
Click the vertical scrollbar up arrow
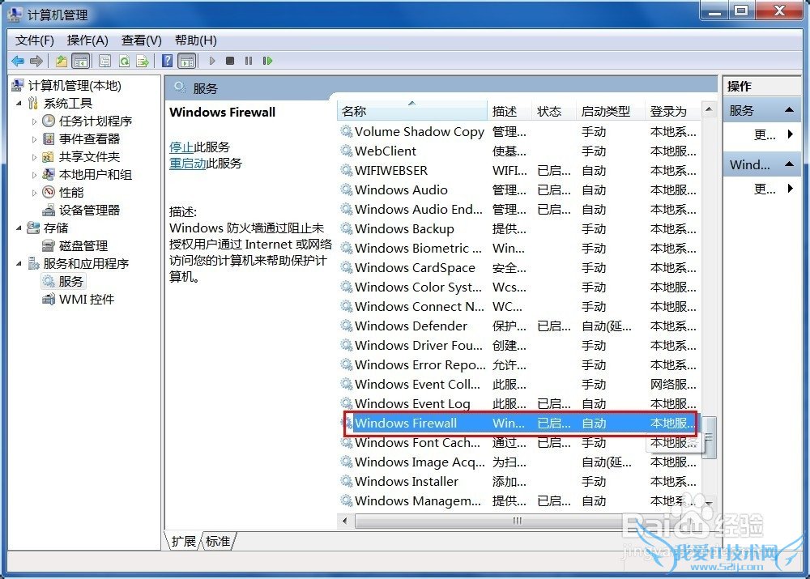(x=709, y=109)
